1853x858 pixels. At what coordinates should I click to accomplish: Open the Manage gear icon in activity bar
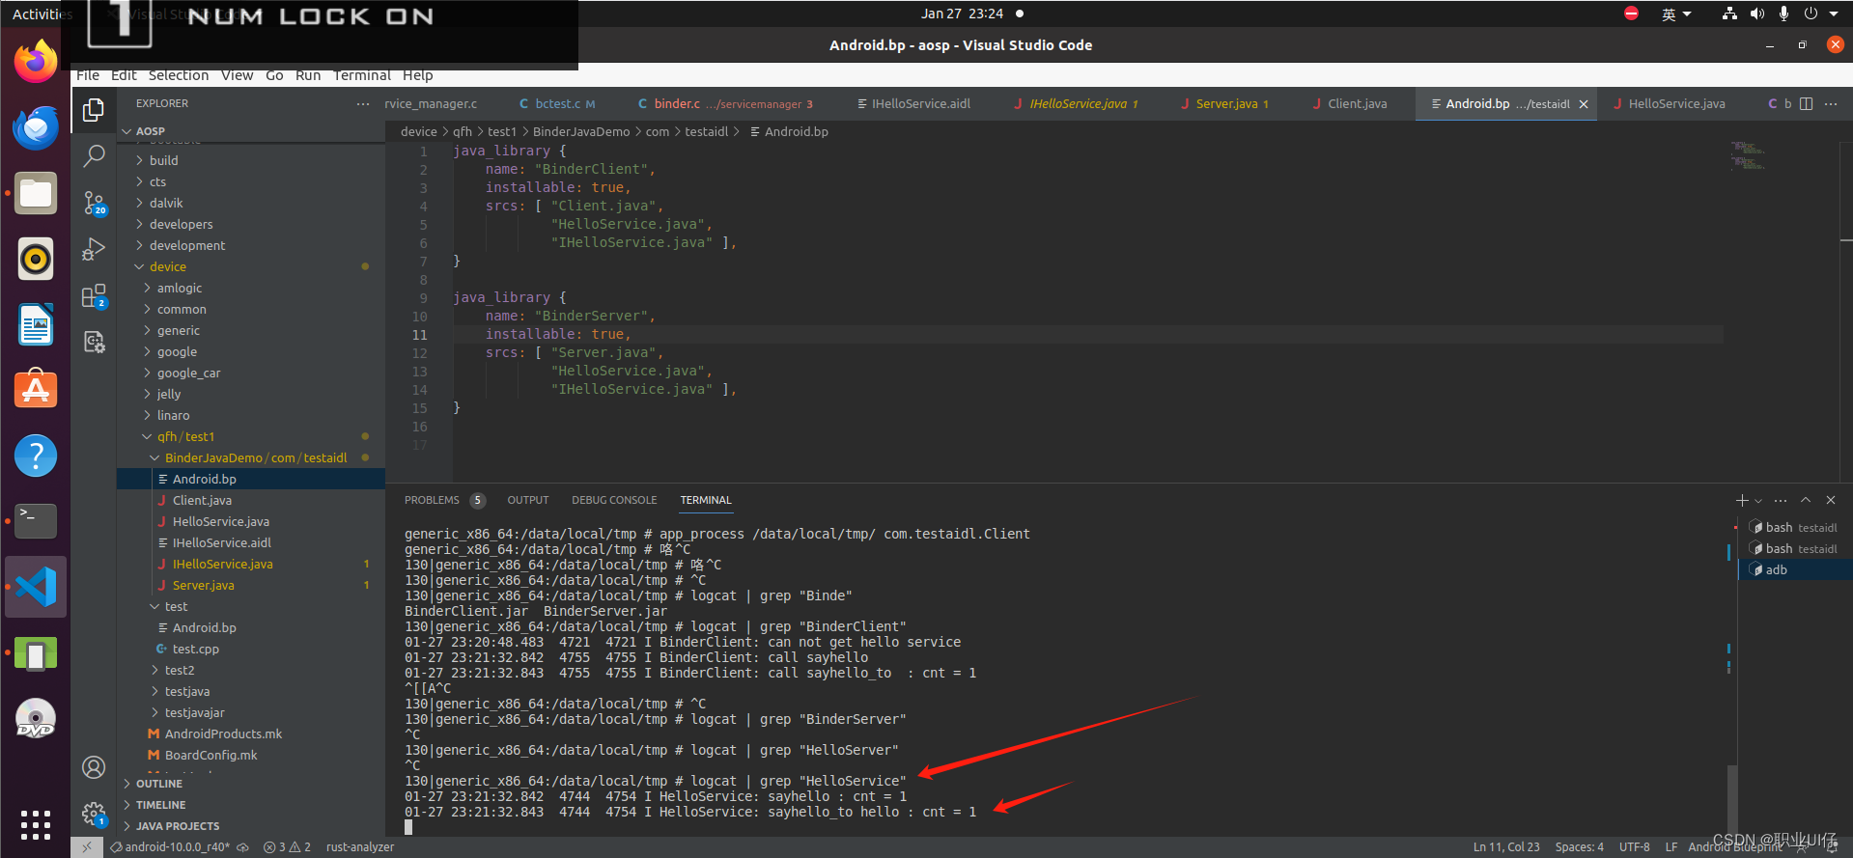[94, 815]
